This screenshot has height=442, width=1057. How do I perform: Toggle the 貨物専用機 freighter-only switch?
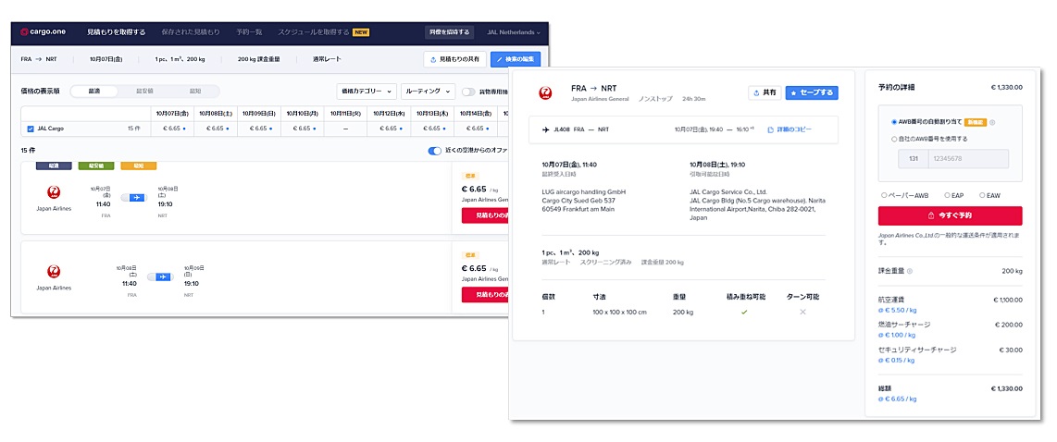pos(467,91)
